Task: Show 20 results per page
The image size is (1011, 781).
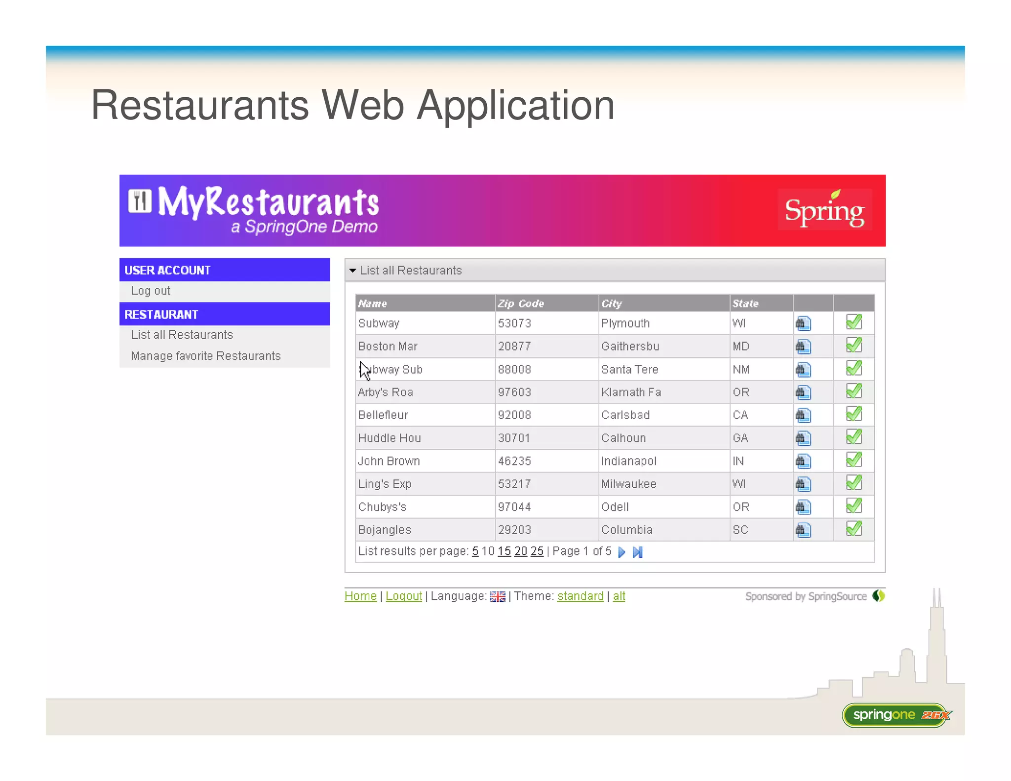Action: pyautogui.click(x=521, y=551)
